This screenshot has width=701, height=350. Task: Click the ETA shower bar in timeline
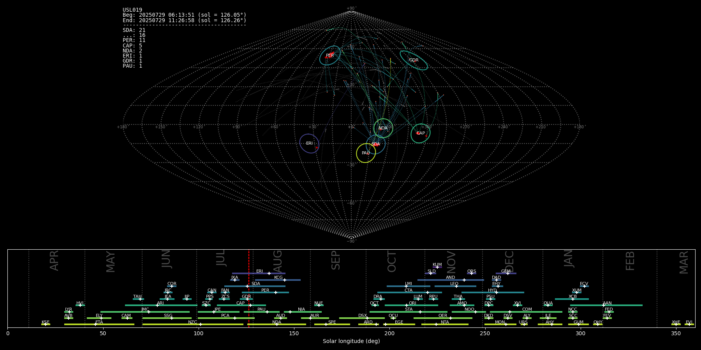tap(99, 324)
